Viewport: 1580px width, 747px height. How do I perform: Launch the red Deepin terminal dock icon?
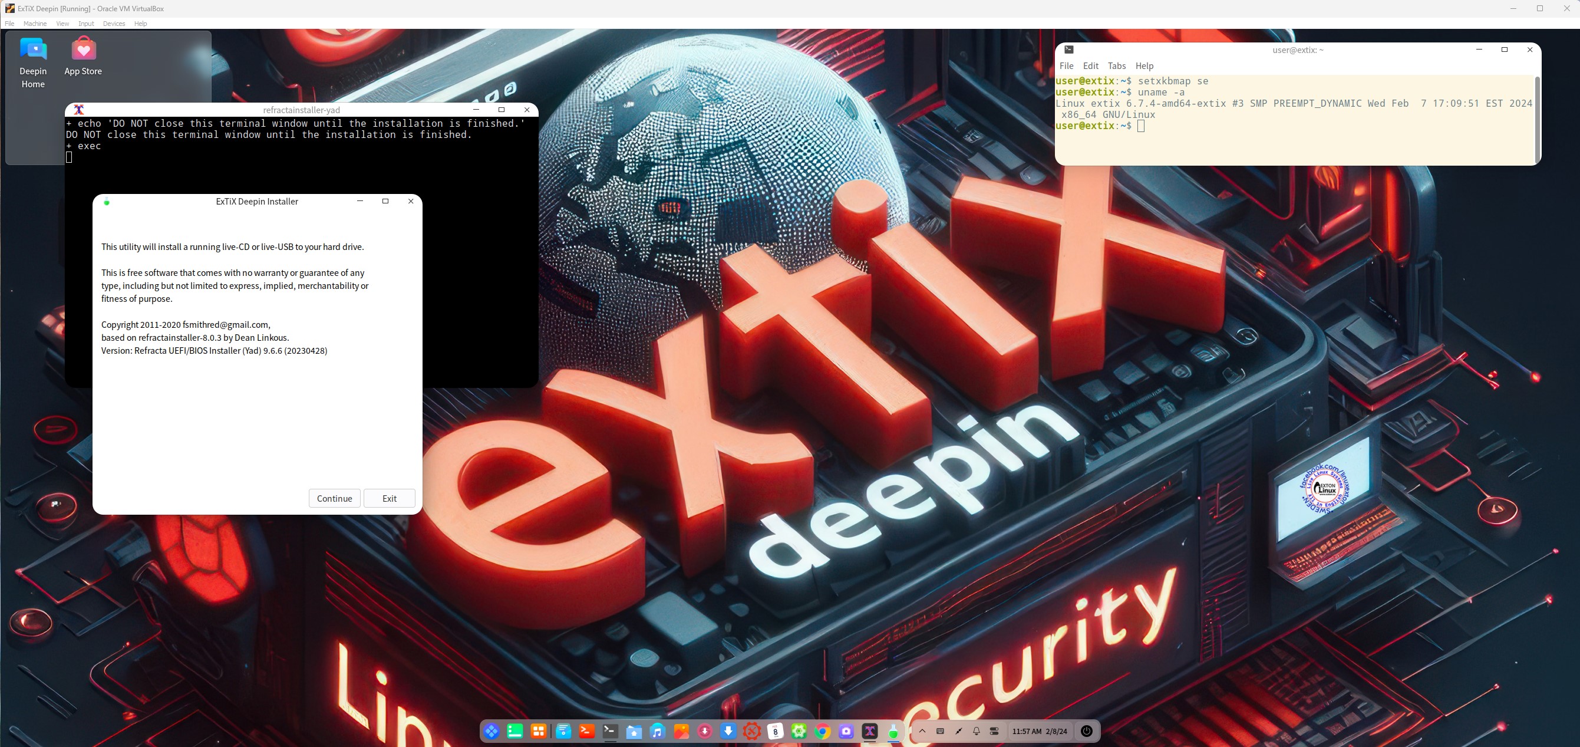[x=586, y=731]
